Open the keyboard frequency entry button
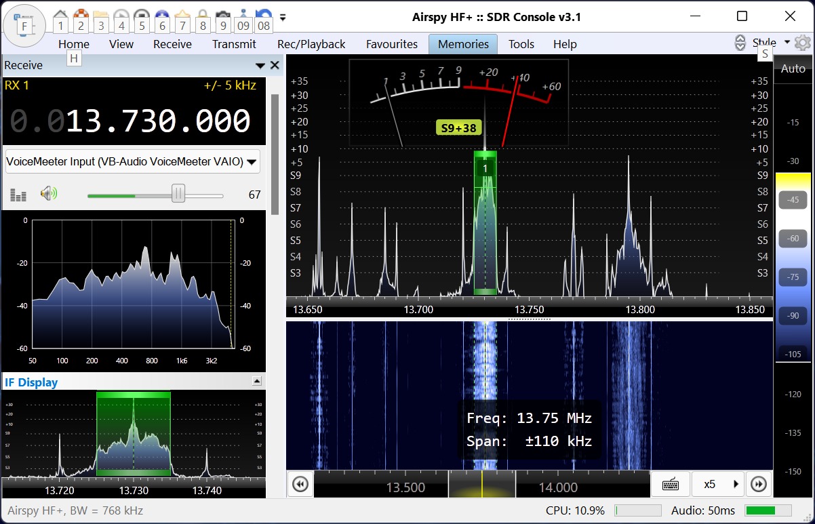 coord(671,484)
